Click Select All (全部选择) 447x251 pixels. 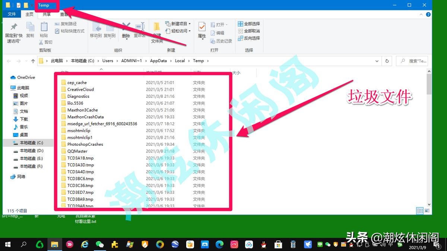click(249, 23)
